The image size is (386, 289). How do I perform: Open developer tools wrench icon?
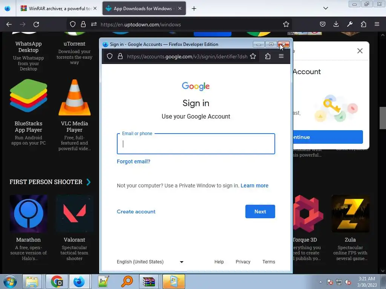[349, 24]
